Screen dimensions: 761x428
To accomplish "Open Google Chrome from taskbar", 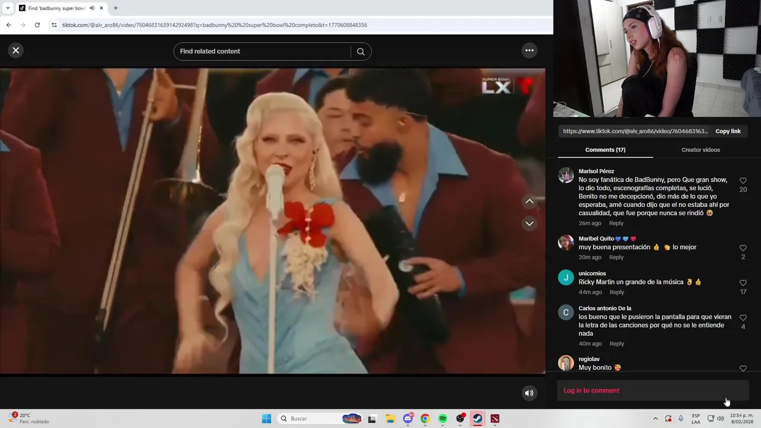I will [x=425, y=418].
